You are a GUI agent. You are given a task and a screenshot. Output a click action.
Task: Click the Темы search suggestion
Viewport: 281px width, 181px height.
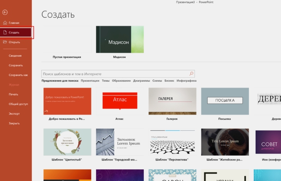106,80
